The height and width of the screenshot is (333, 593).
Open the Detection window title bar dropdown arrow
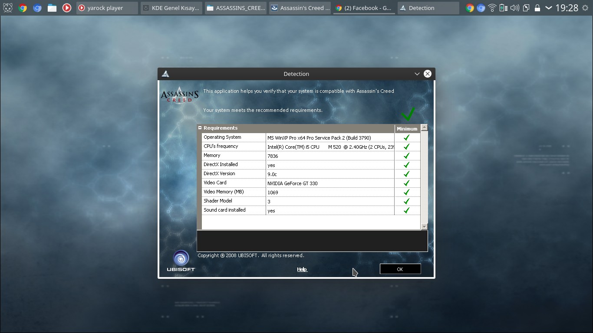coord(417,74)
